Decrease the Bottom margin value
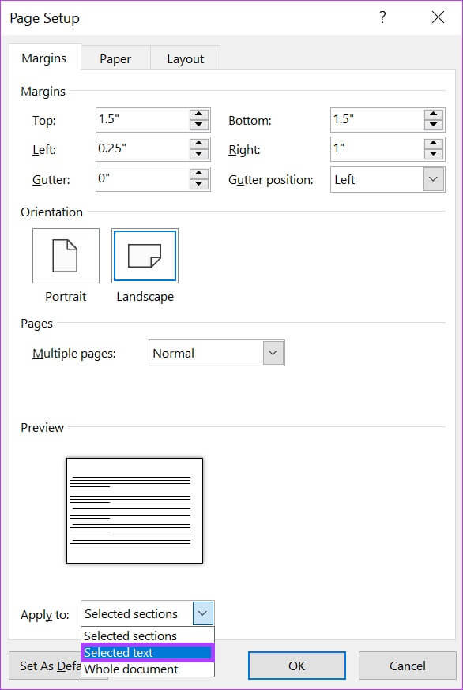 tap(434, 125)
